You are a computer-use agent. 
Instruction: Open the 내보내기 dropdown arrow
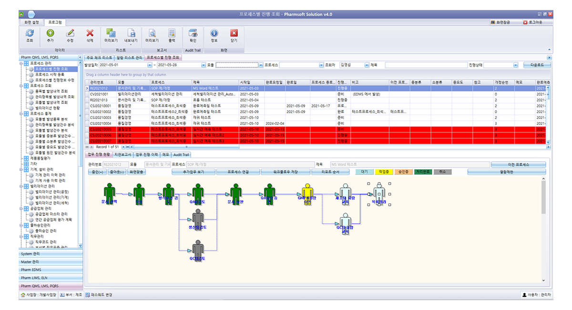[x=131, y=45]
